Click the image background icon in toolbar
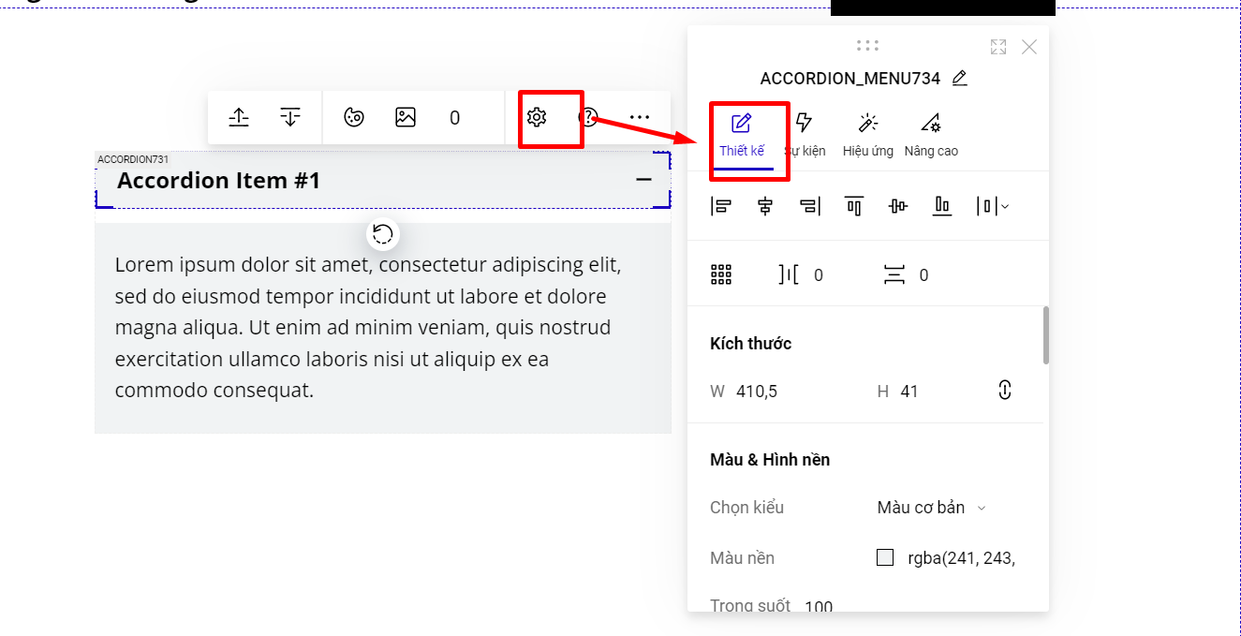The width and height of the screenshot is (1241, 636). coord(406,117)
